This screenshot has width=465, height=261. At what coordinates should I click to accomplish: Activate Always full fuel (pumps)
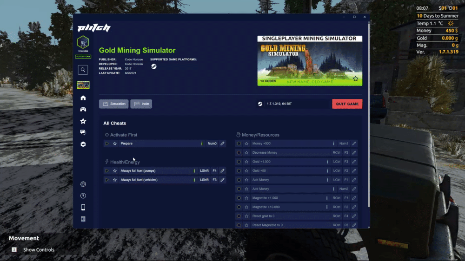coord(107,170)
